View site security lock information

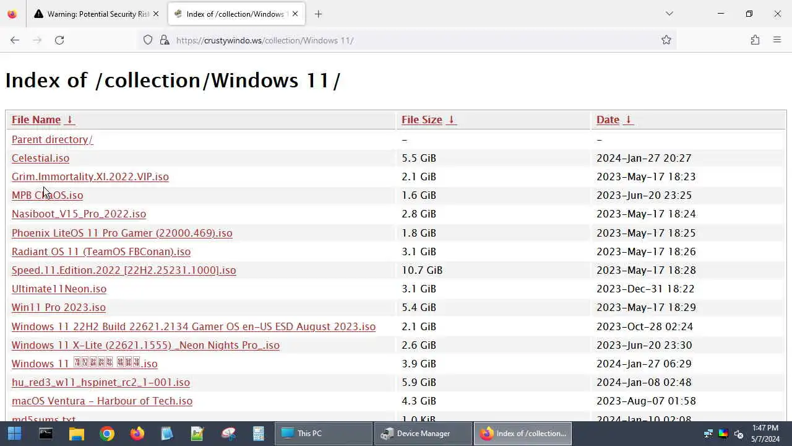[165, 40]
